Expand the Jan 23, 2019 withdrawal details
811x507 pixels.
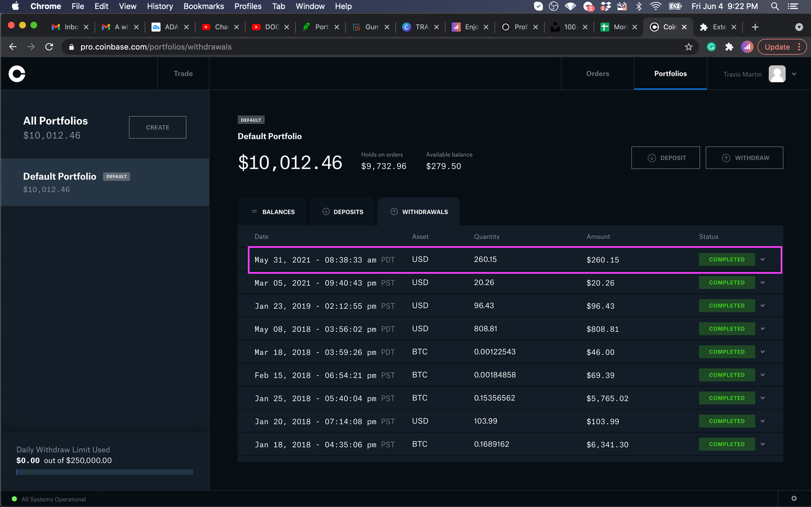[x=763, y=306]
